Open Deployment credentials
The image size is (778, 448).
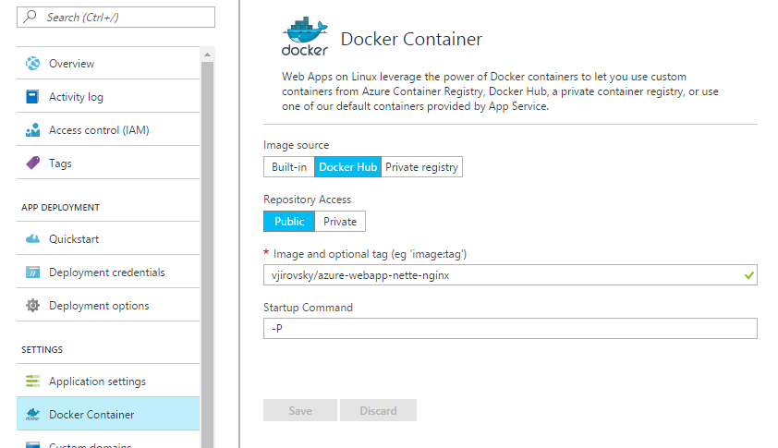pyautogui.click(x=108, y=272)
